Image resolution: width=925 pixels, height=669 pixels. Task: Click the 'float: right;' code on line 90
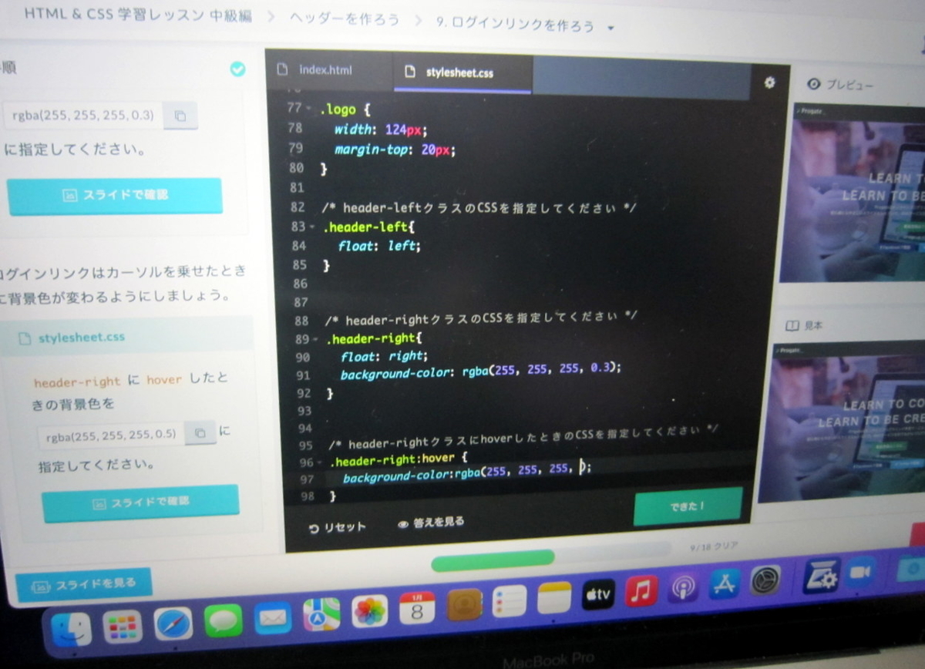click(383, 356)
